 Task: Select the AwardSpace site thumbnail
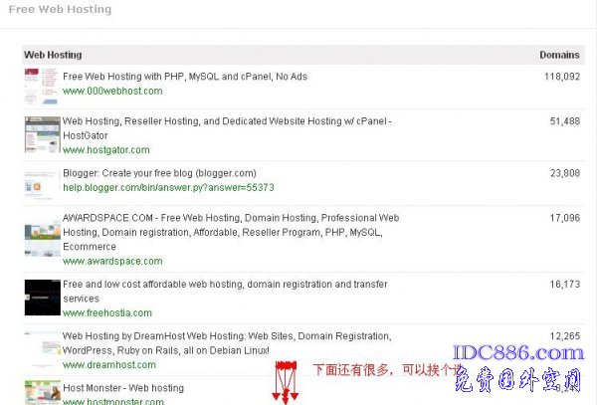pos(42,239)
